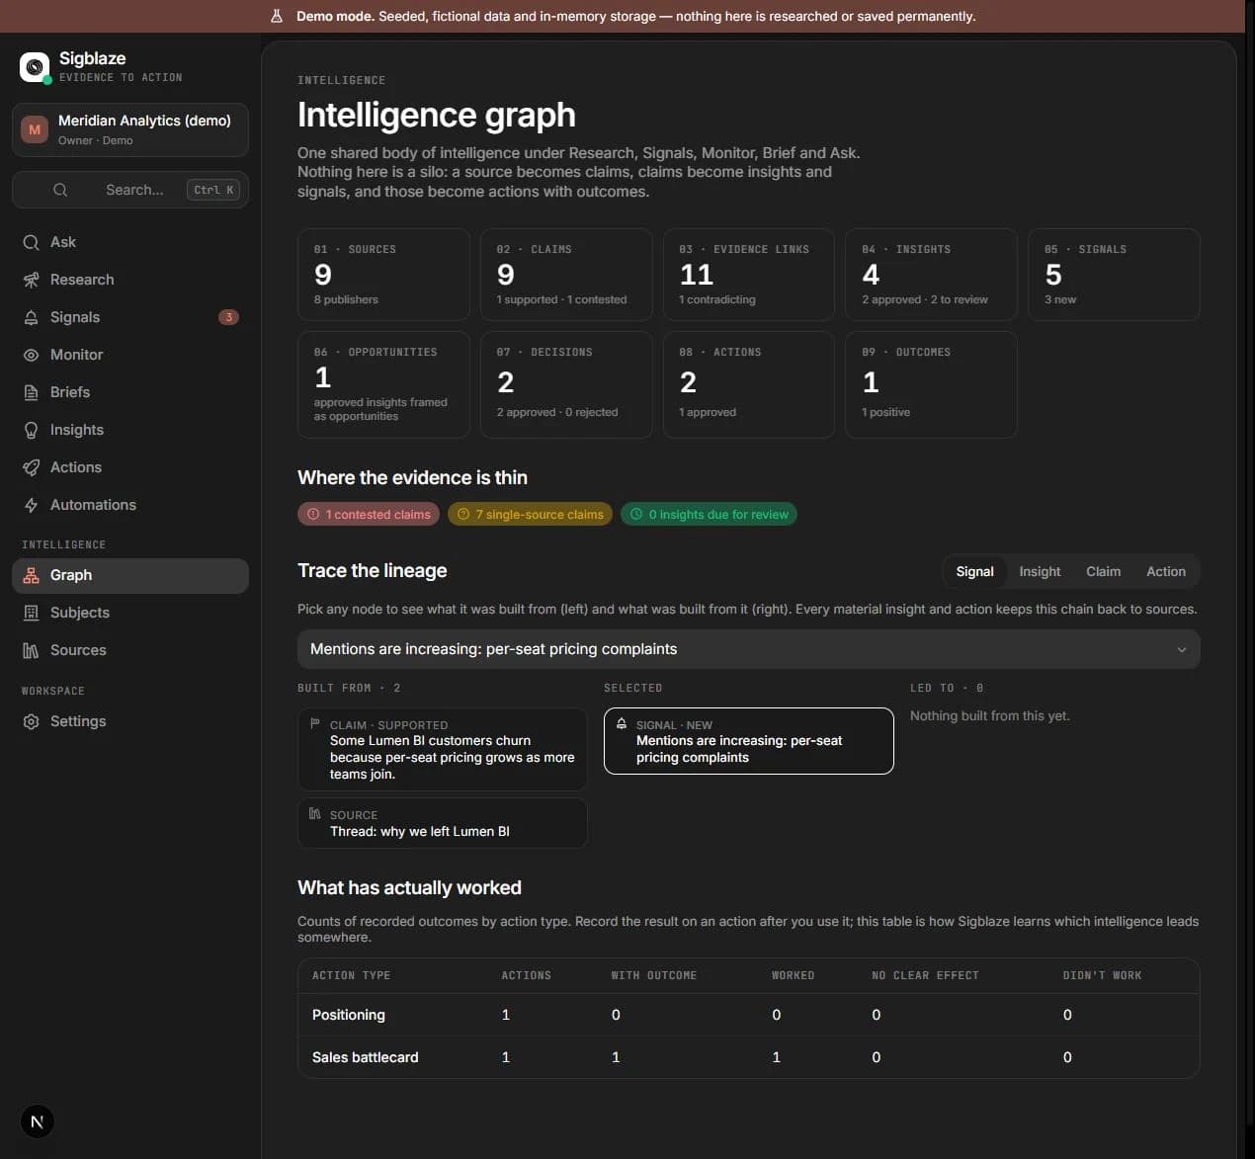The height and width of the screenshot is (1159, 1255).
Task: Switch lineage view to Signal
Action: (x=974, y=571)
